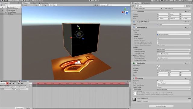
Task: Open Mesh Renderer help icon
Action: [x=186, y=28]
